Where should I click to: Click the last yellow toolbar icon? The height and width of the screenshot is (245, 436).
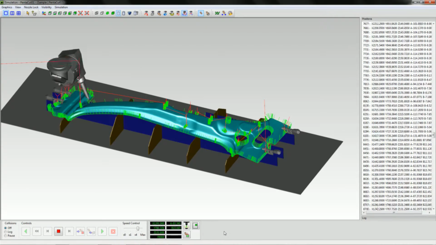point(230,13)
